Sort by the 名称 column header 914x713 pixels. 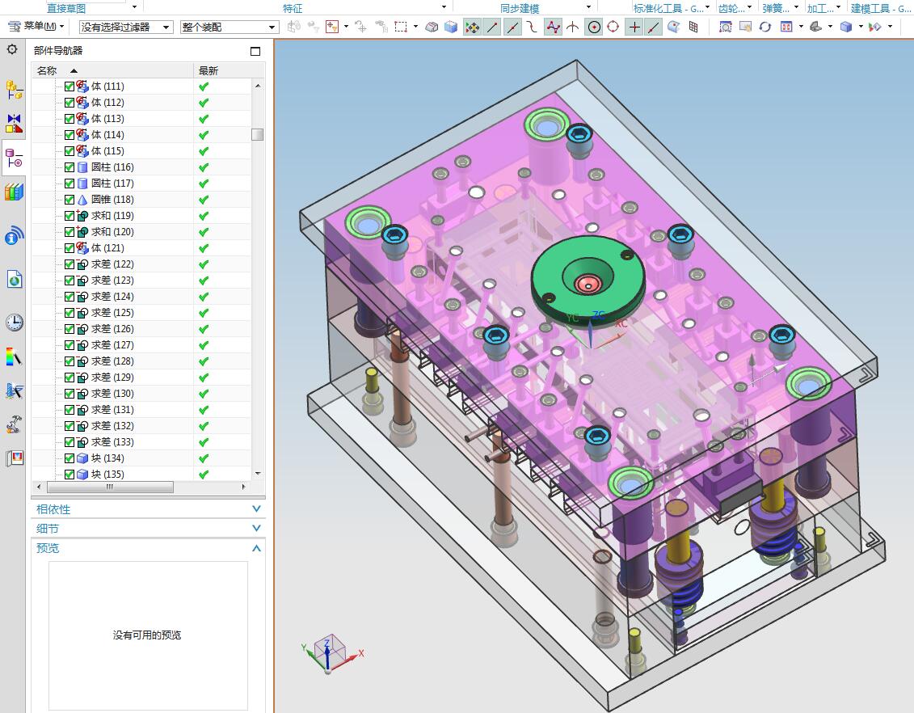48,70
